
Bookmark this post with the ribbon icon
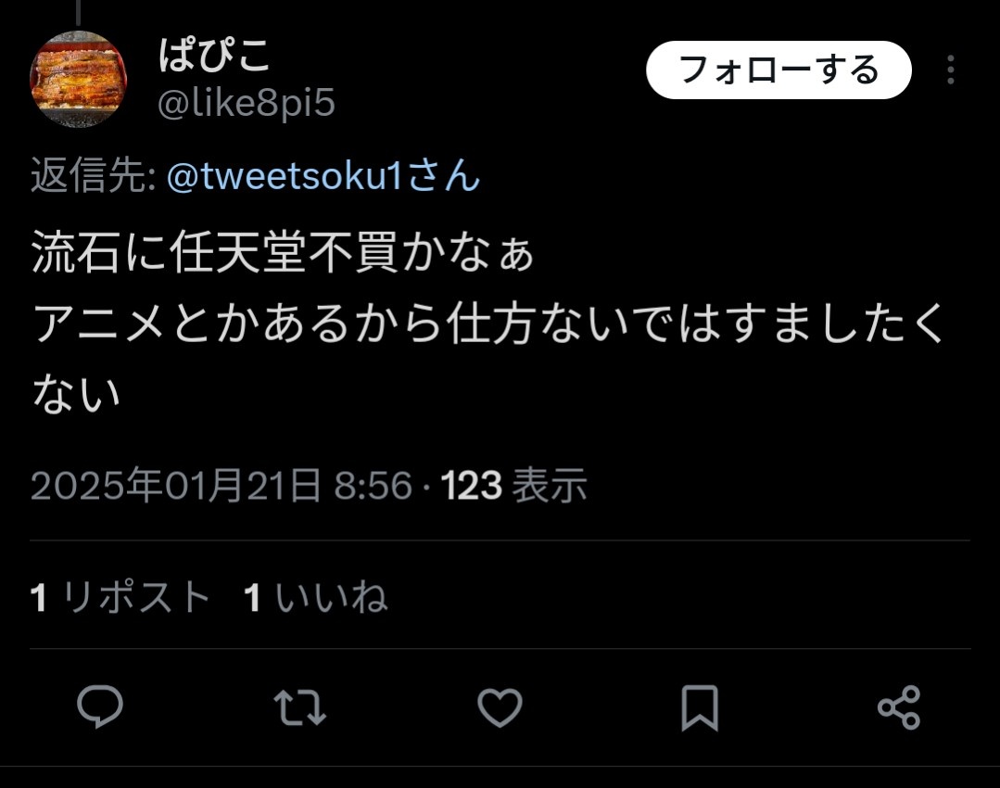(700, 707)
